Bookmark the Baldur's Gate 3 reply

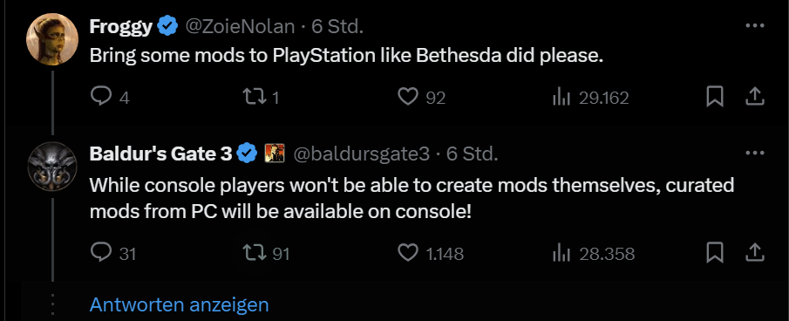coord(715,253)
